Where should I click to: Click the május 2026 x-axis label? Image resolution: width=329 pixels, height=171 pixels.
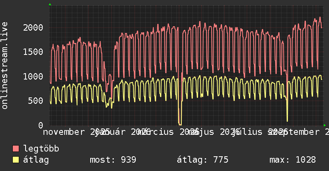coord(214,132)
